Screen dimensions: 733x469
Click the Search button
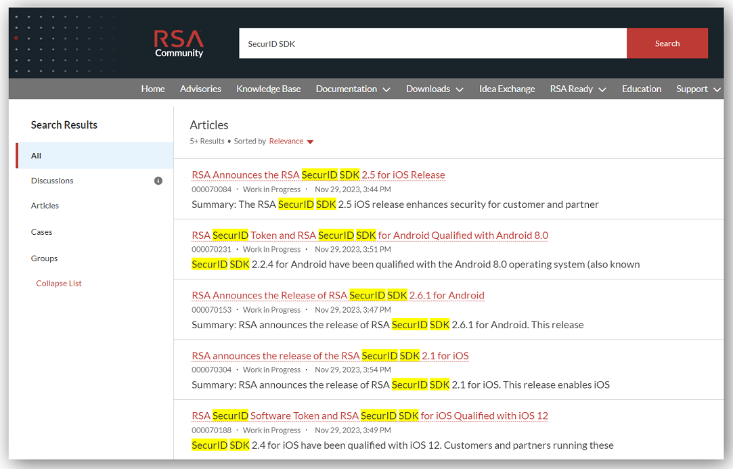tap(667, 43)
